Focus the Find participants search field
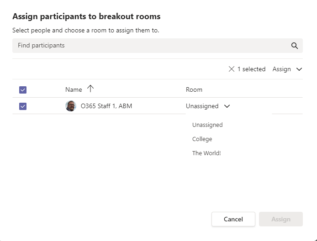 point(151,46)
